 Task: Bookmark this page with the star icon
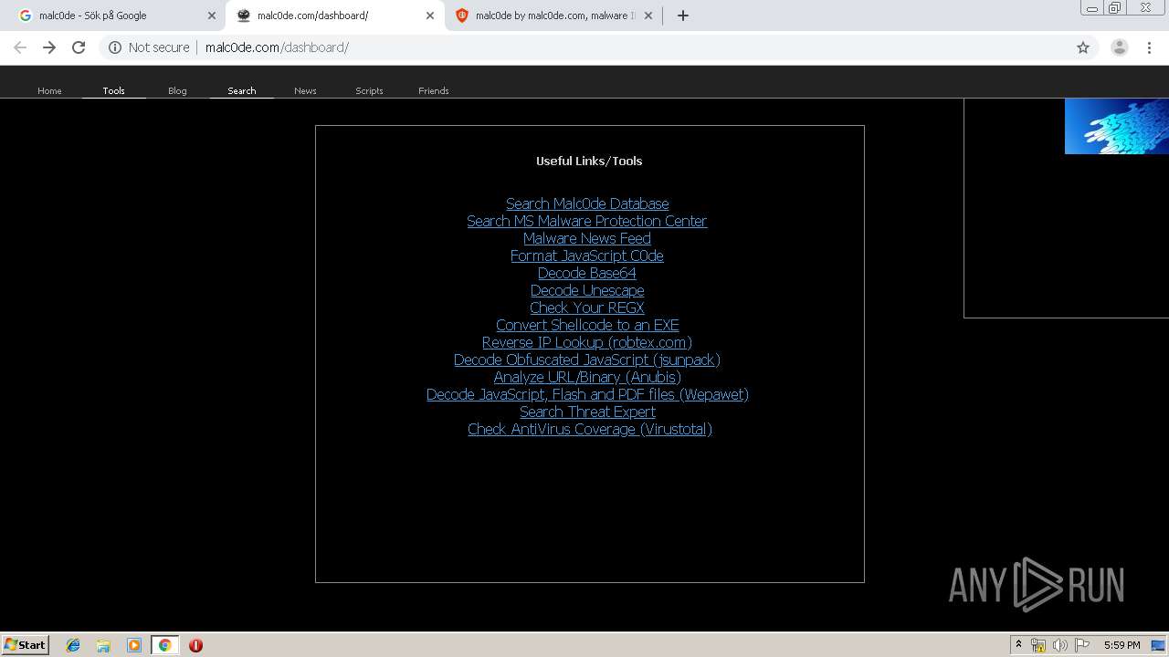coord(1083,47)
